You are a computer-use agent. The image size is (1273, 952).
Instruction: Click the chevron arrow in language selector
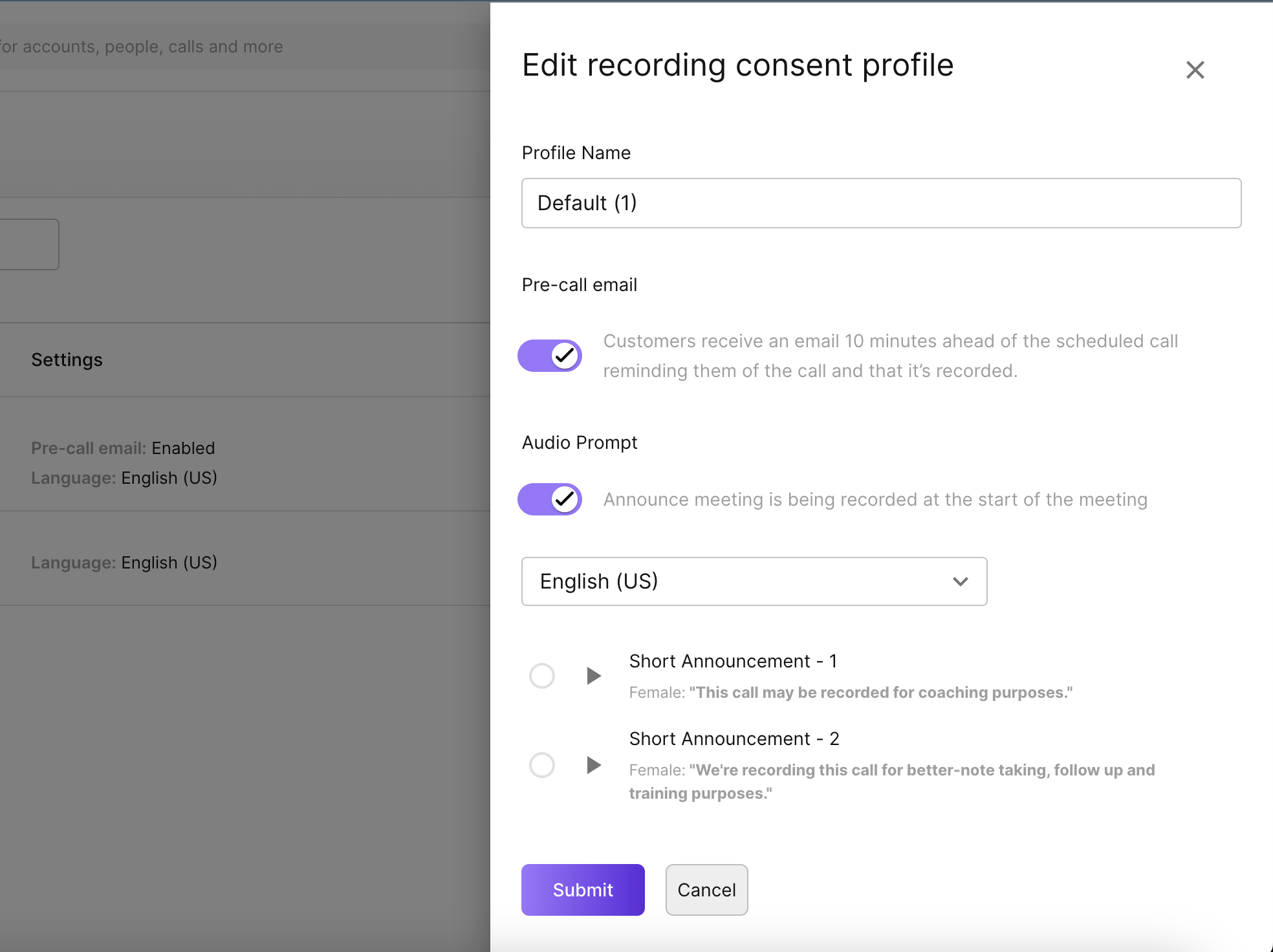click(x=961, y=581)
